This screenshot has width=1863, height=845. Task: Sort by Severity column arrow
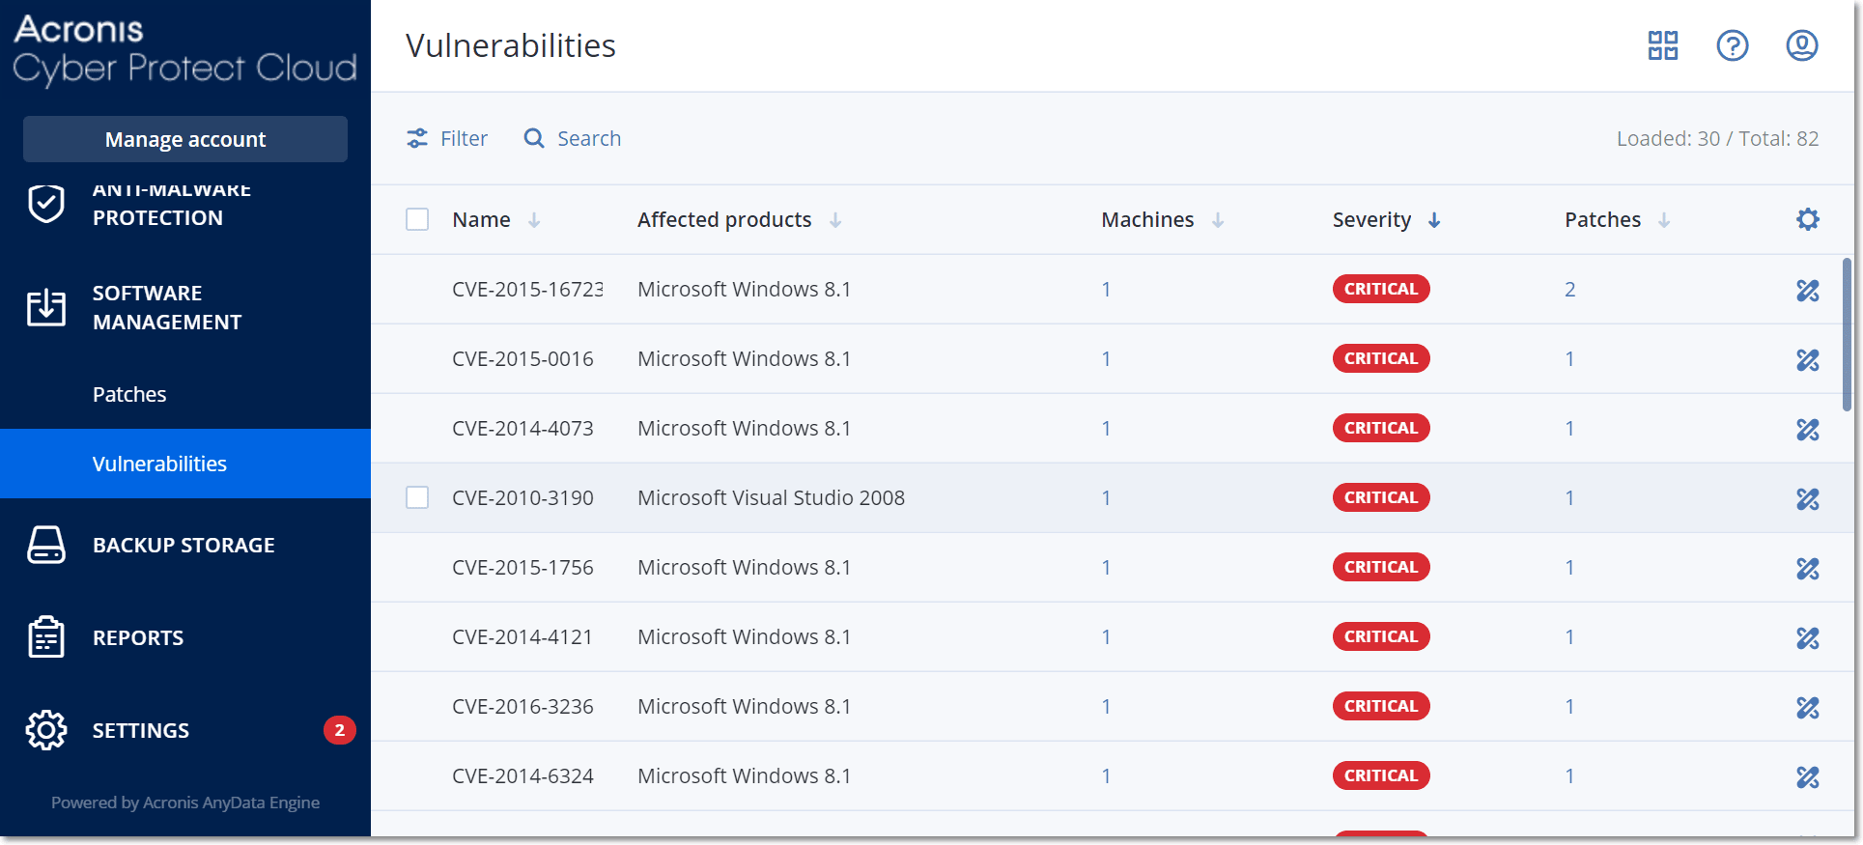tap(1434, 220)
